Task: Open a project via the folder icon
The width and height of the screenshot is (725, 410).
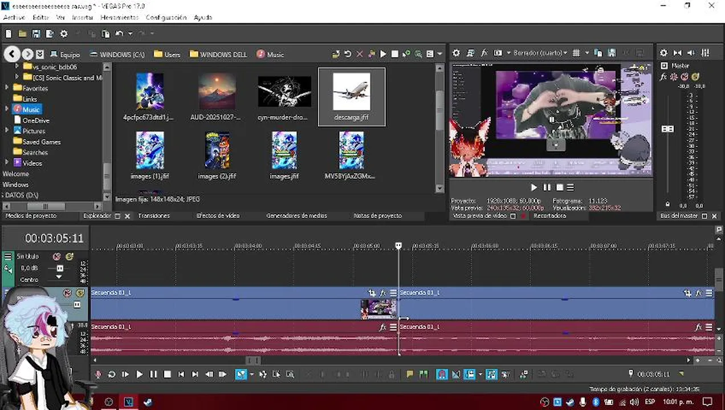Action: point(22,34)
